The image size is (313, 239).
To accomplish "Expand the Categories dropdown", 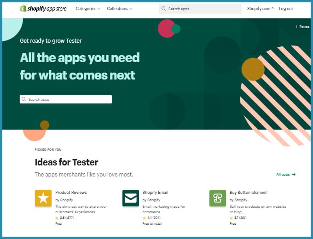I will point(87,9).
